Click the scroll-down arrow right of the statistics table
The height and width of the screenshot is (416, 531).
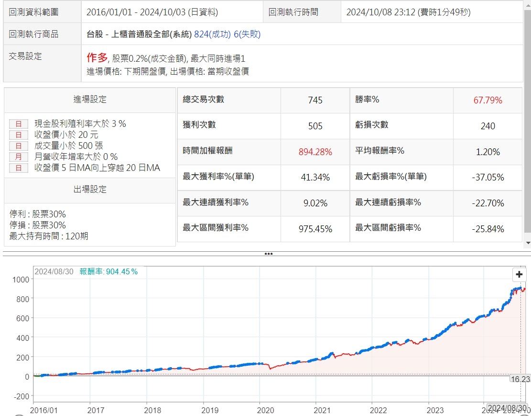528,244
